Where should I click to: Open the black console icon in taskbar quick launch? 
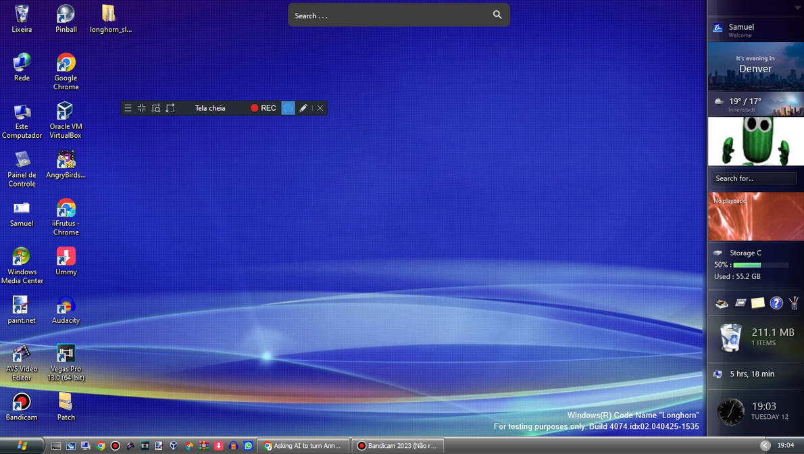coord(56,446)
